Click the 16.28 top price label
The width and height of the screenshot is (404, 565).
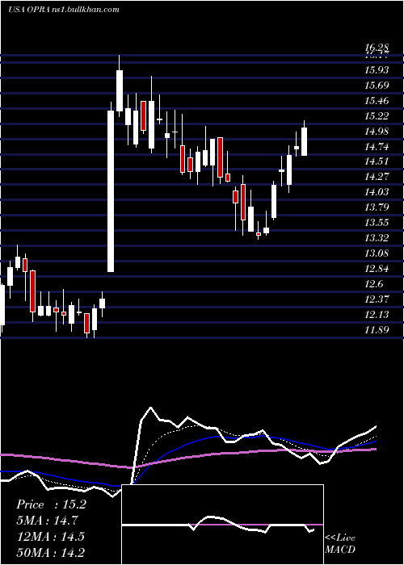pos(377,47)
